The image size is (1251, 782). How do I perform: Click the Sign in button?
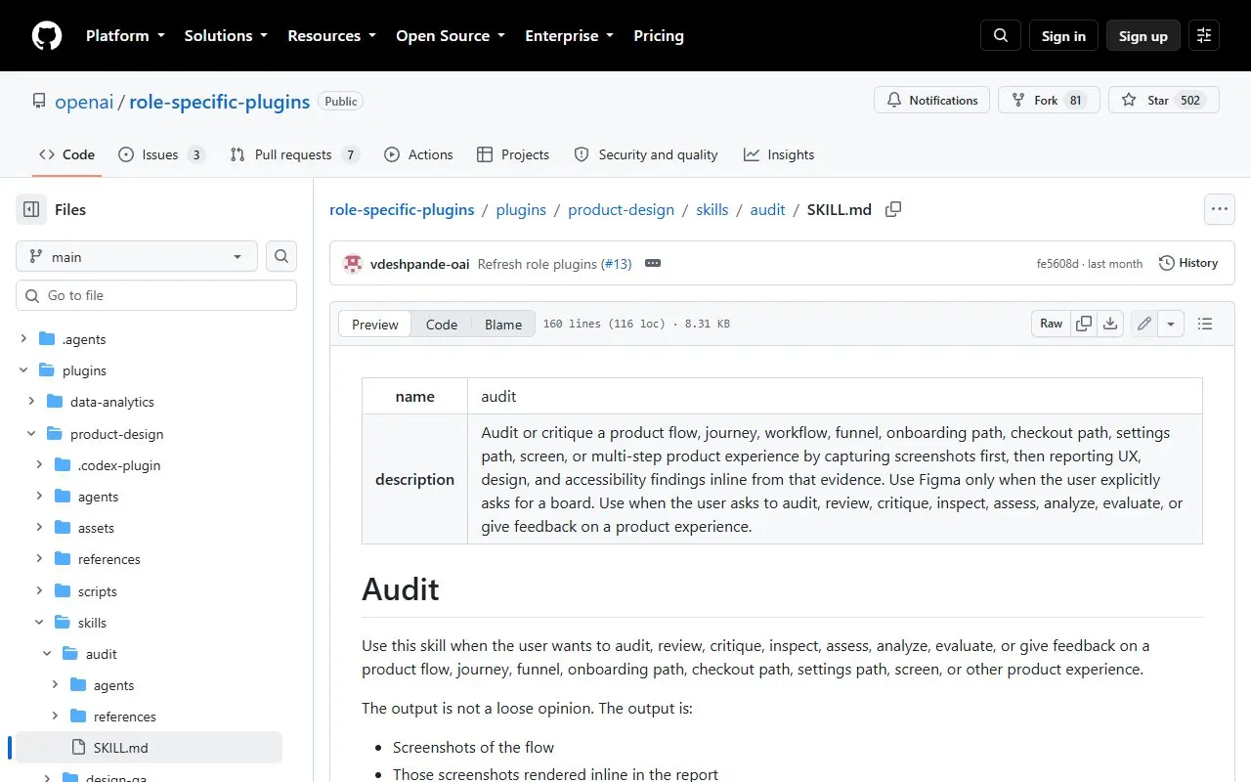pyautogui.click(x=1063, y=35)
